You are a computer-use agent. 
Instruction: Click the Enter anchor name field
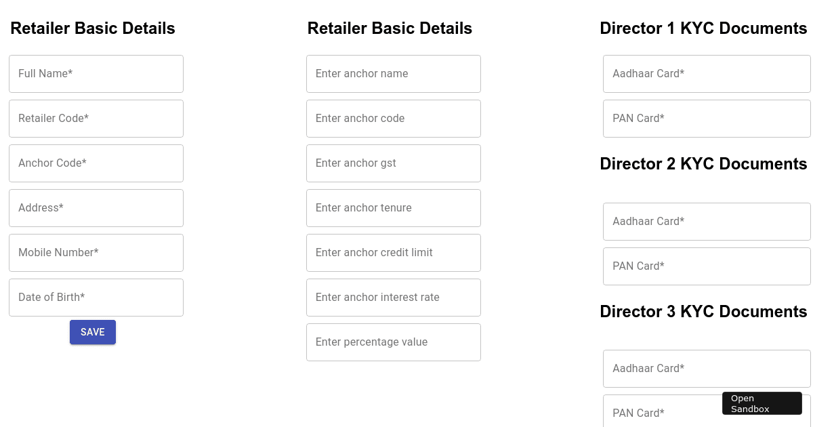[393, 74]
